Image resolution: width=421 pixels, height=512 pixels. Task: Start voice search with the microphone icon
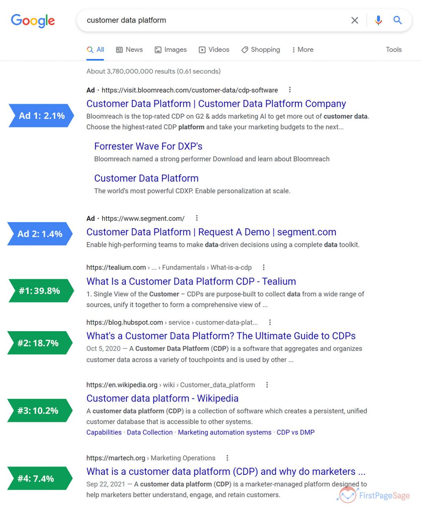[378, 20]
